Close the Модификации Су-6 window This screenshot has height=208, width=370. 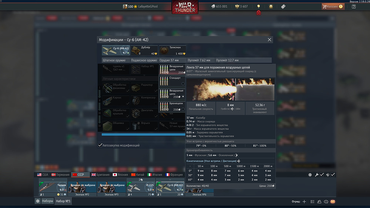(x=269, y=40)
